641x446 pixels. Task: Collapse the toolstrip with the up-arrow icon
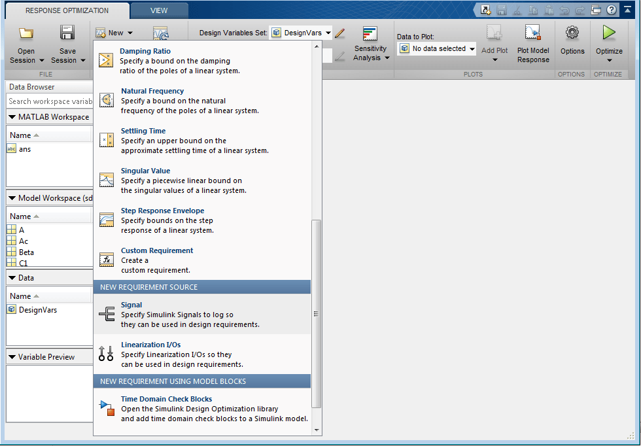(627, 10)
